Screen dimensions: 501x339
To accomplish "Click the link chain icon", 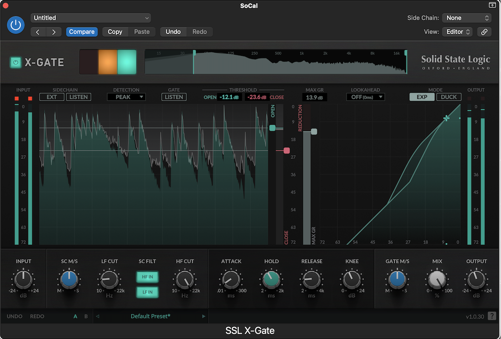I will click(484, 32).
